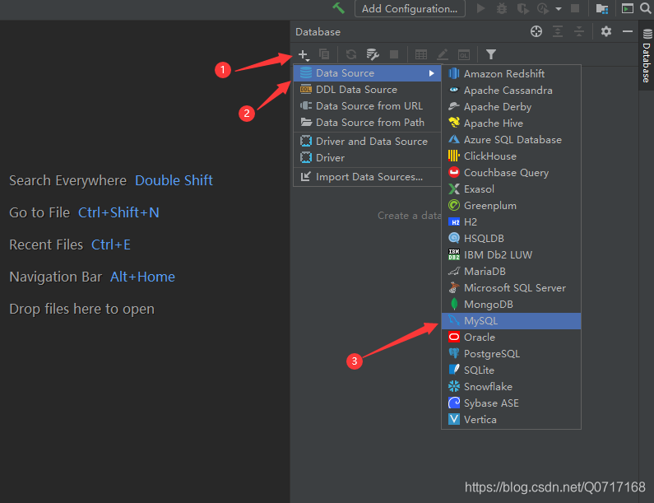Select Exasol data source
This screenshot has width=654, height=503.
pos(511,189)
